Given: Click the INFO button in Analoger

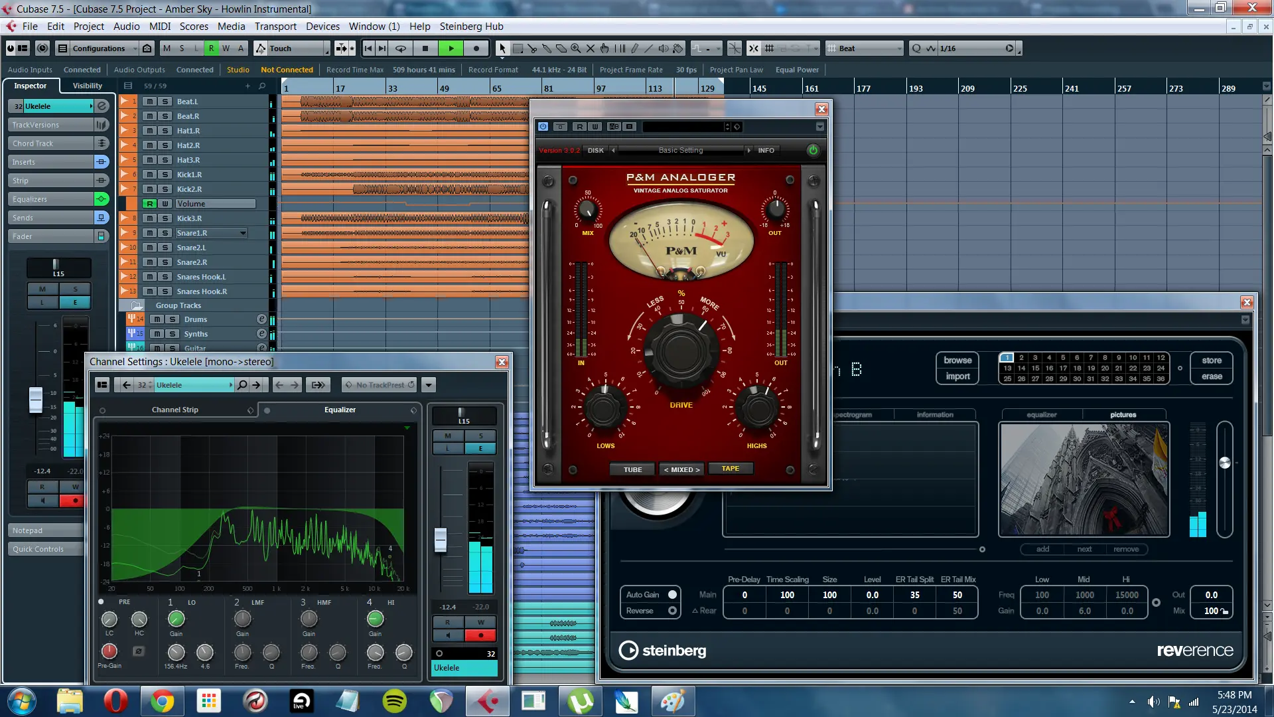Looking at the screenshot, I should coord(766,151).
